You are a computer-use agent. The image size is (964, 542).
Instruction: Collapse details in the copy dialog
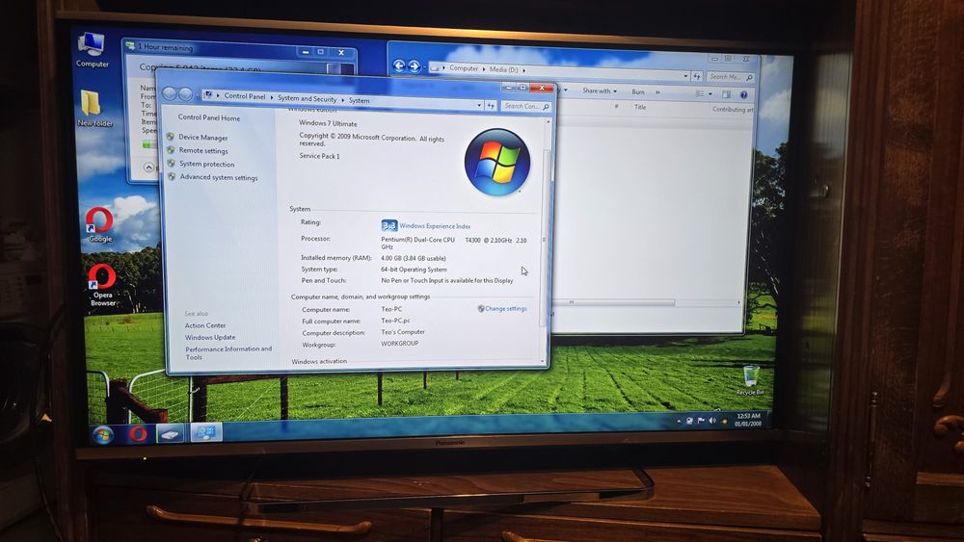pos(148,167)
